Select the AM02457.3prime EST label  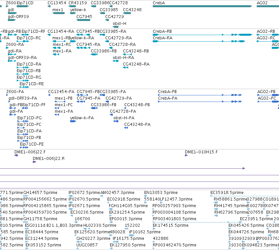[x=117, y=193]
